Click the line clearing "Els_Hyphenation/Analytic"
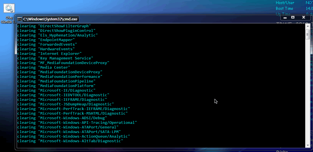The image size is (313, 152). (x=58, y=35)
